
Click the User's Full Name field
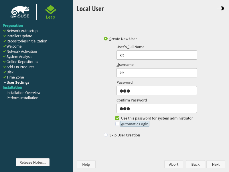(x=157, y=55)
